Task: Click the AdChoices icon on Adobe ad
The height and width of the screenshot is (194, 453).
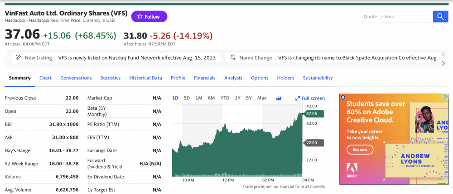Action: coord(446,96)
